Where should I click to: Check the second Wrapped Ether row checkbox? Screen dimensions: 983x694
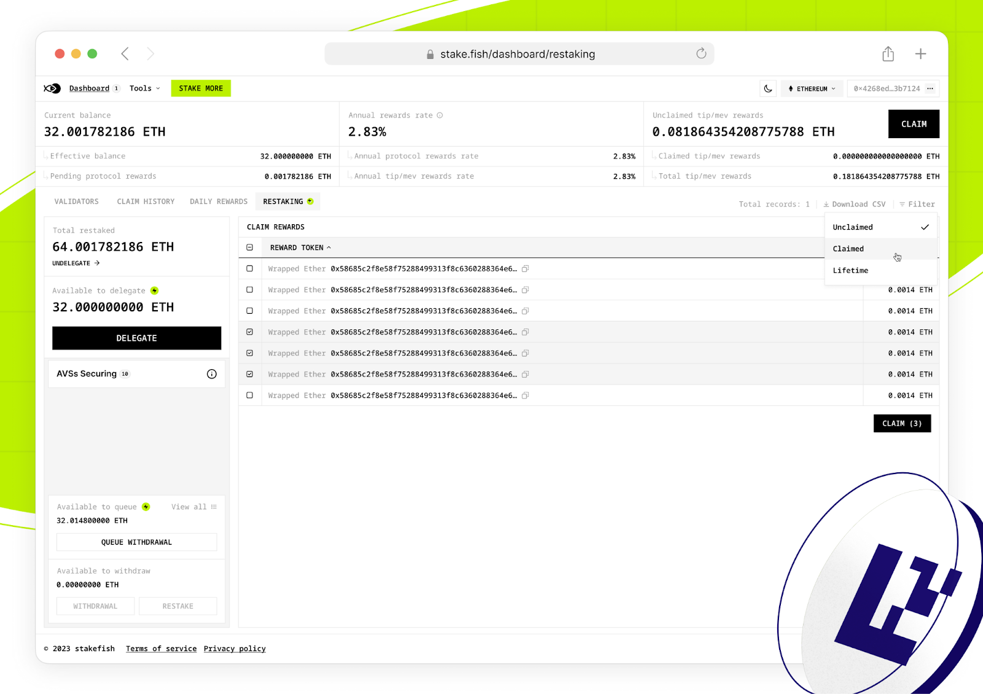249,289
